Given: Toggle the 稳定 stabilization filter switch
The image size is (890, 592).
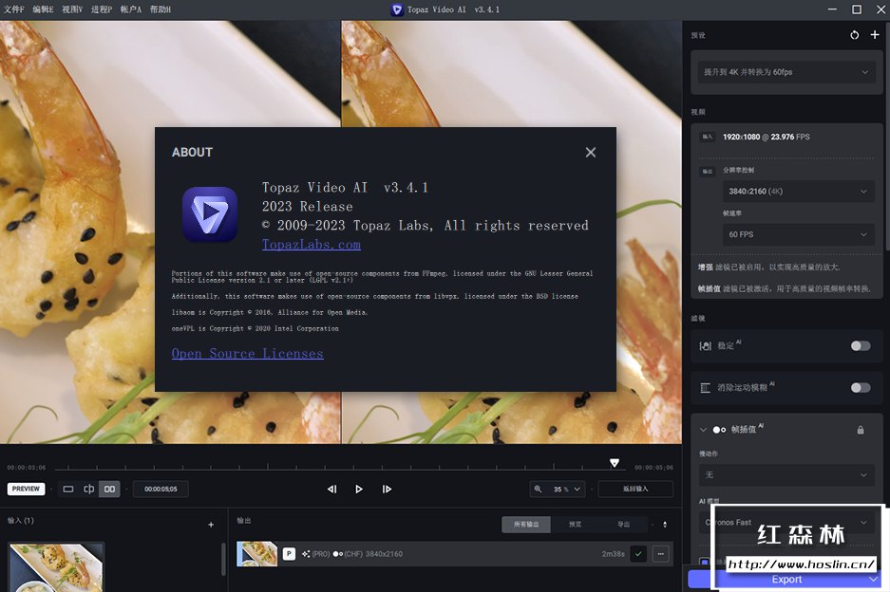Looking at the screenshot, I should [860, 346].
